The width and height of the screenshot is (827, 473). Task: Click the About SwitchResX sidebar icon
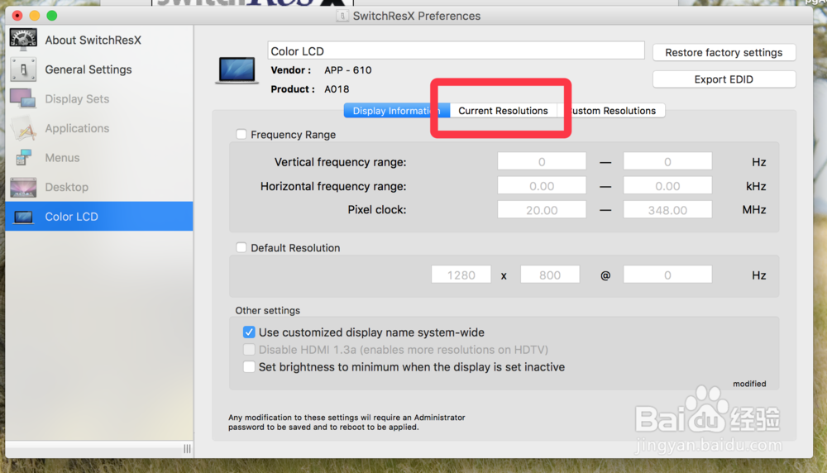(x=23, y=40)
